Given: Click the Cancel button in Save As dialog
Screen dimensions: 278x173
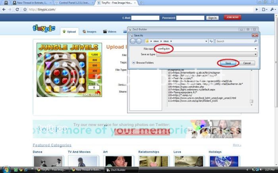Looking at the screenshot, I should pyautogui.click(x=247, y=63).
